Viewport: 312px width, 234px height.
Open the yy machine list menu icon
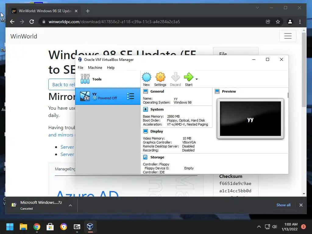[x=130, y=96]
